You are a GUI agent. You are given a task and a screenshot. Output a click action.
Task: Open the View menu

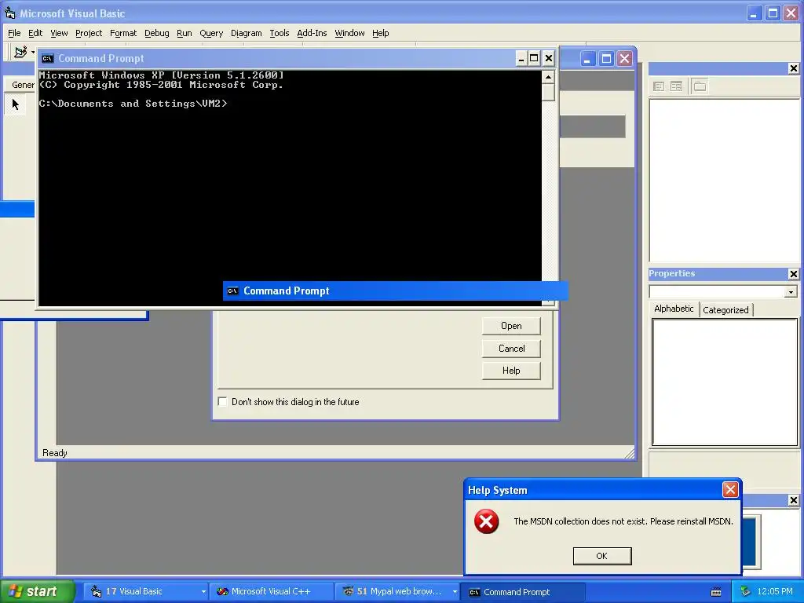tap(59, 33)
